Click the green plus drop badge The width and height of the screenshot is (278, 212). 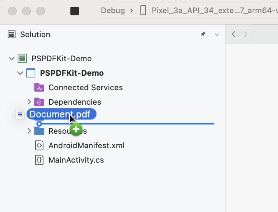click(76, 129)
